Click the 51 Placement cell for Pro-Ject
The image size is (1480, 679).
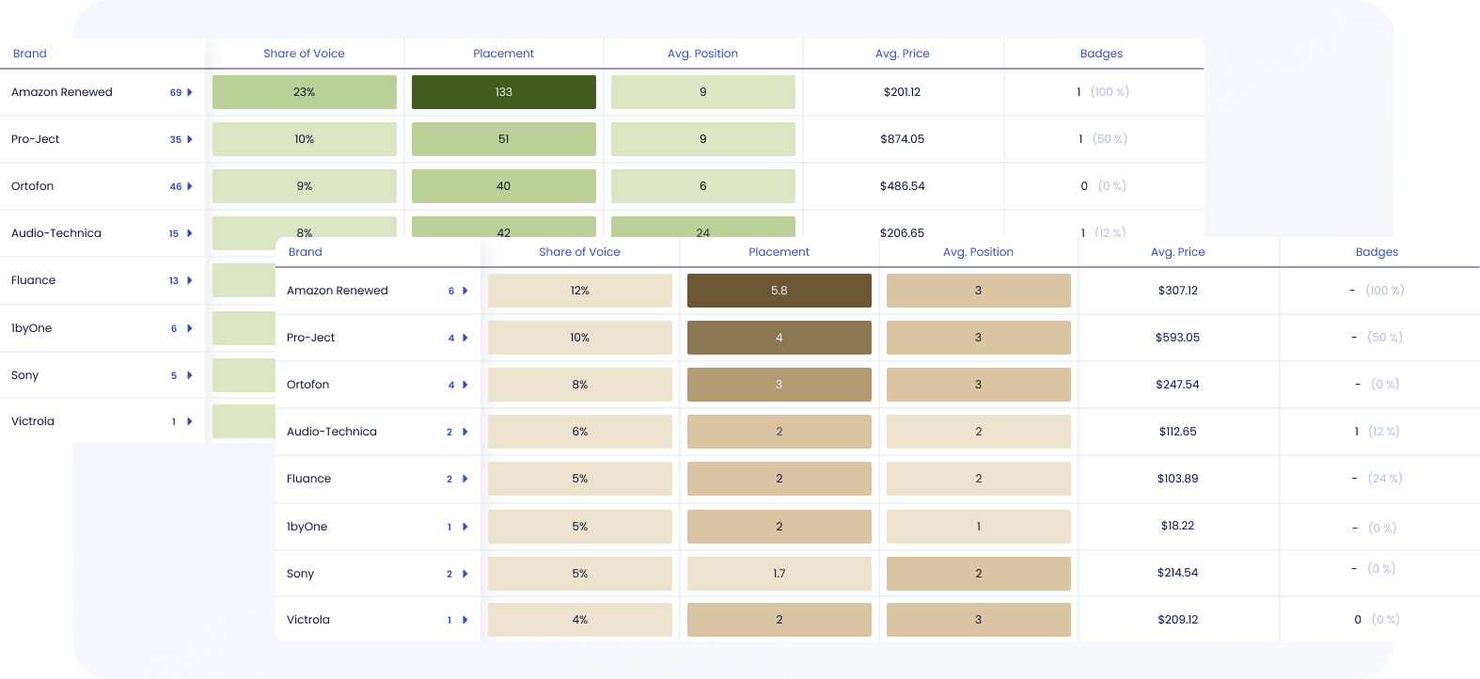coord(504,139)
